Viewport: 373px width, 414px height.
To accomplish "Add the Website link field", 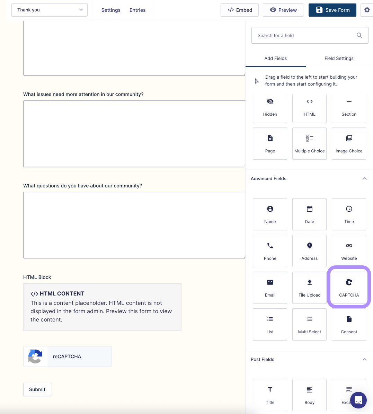I will [349, 251].
